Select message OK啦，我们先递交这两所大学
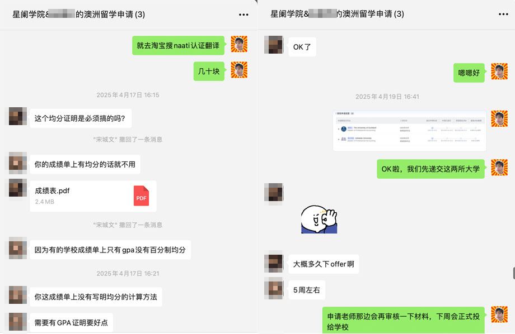The image size is (515, 334). pyautogui.click(x=430, y=169)
